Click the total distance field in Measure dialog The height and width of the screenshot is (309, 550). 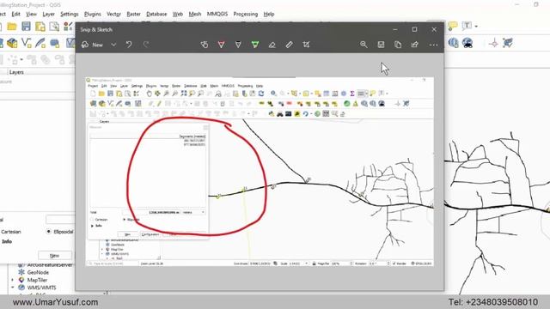(60, 220)
